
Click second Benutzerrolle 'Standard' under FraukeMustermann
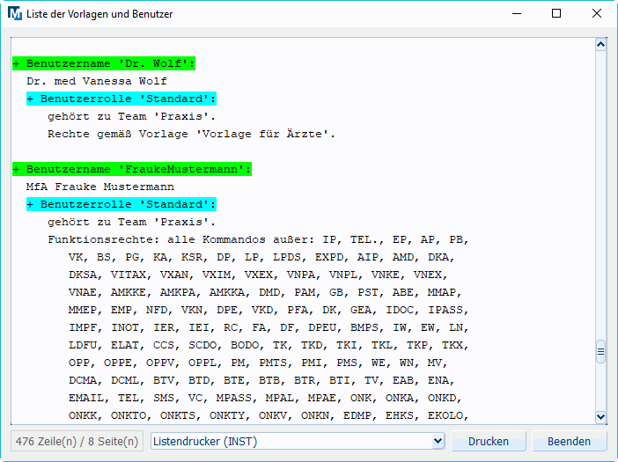point(121,204)
